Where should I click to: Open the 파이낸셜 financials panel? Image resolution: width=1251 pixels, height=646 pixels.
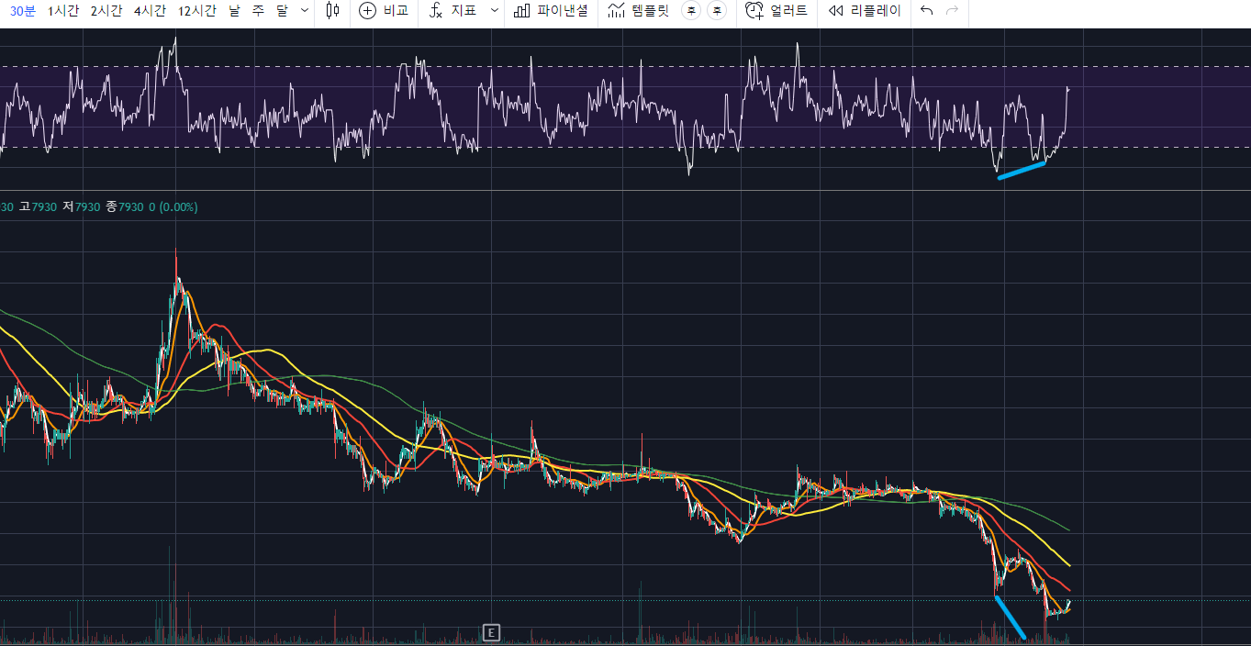click(x=551, y=11)
